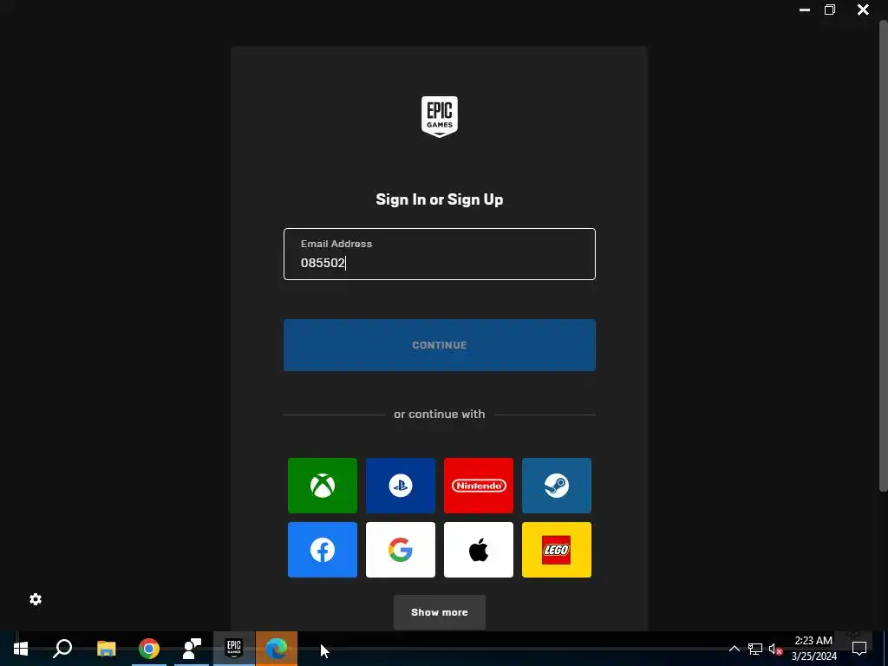The image size is (888, 666).
Task: Open the people/feedback taskbar app
Action: pos(192,649)
